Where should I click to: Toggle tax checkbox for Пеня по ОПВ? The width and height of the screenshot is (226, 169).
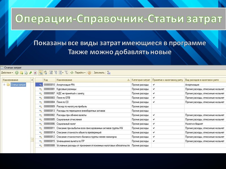(154, 98)
